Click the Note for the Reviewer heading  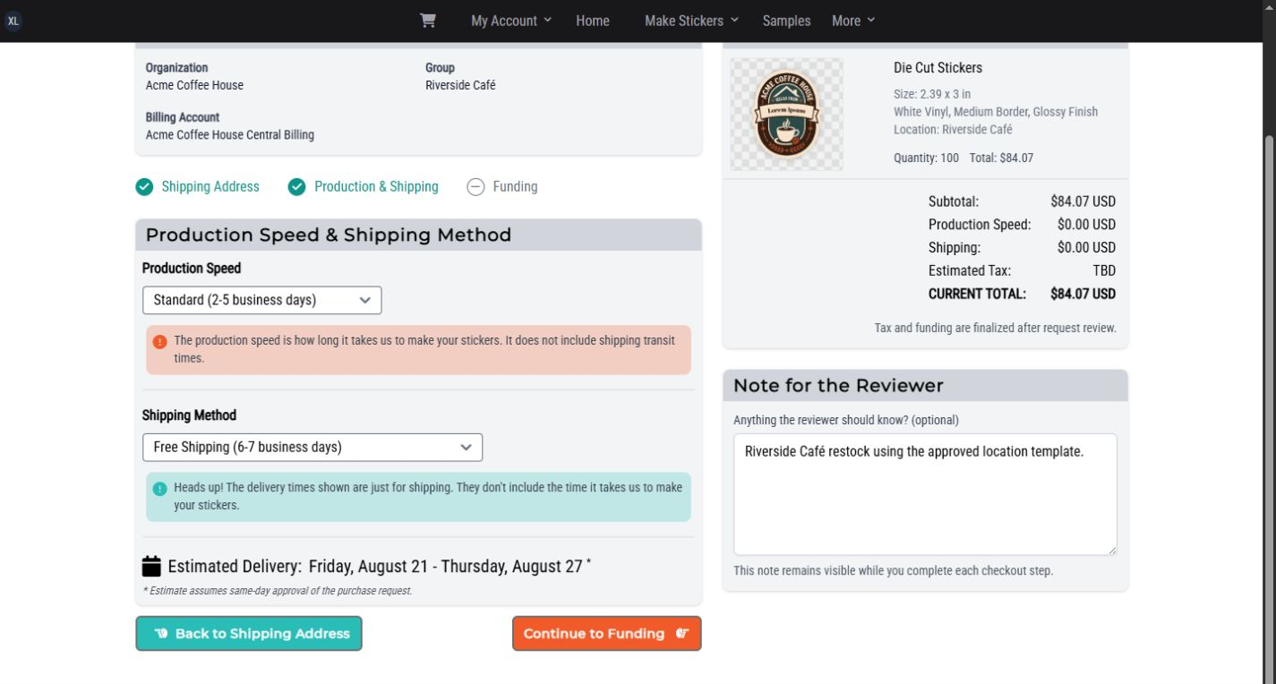(x=838, y=386)
